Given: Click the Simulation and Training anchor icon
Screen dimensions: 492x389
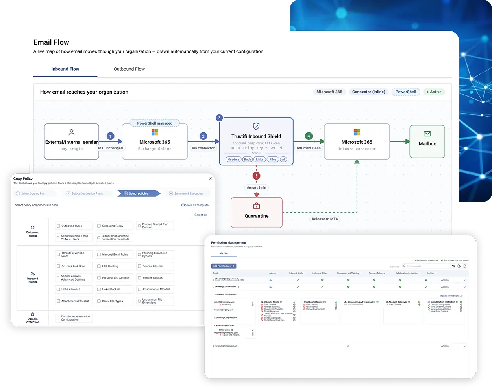Looking at the screenshot, I should coord(345,302).
